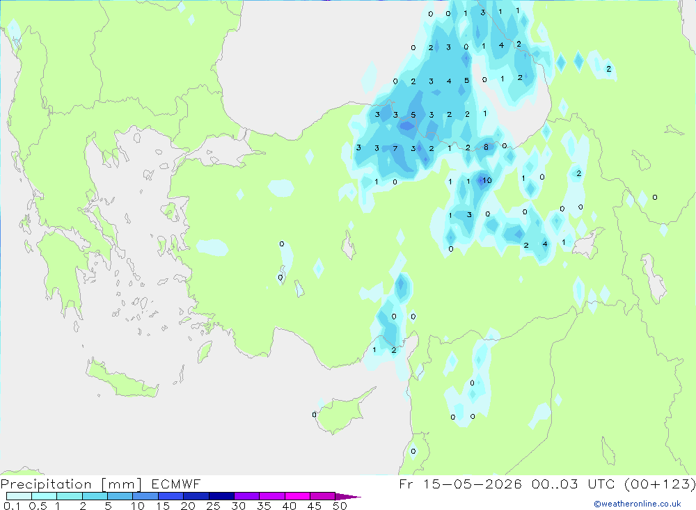Click the legend label '0.5'
This screenshot has height=510, width=696.
[38, 506]
